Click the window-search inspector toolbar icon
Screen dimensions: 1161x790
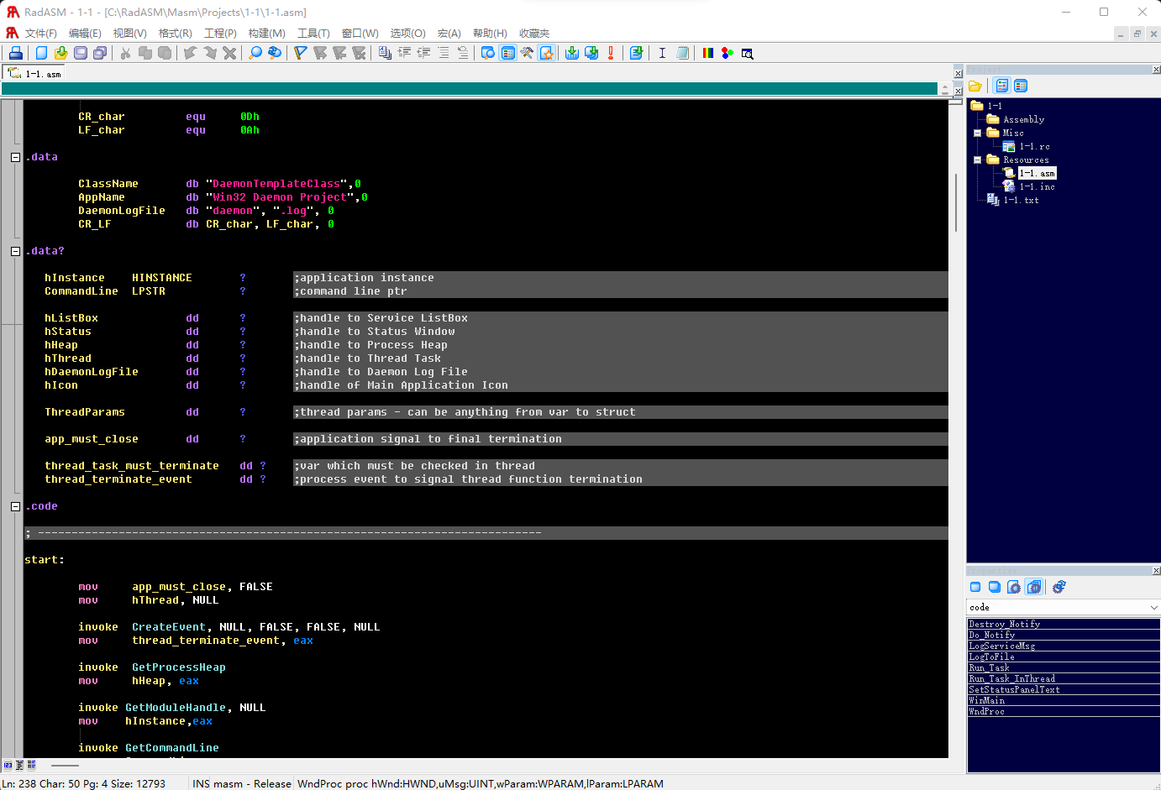(747, 53)
